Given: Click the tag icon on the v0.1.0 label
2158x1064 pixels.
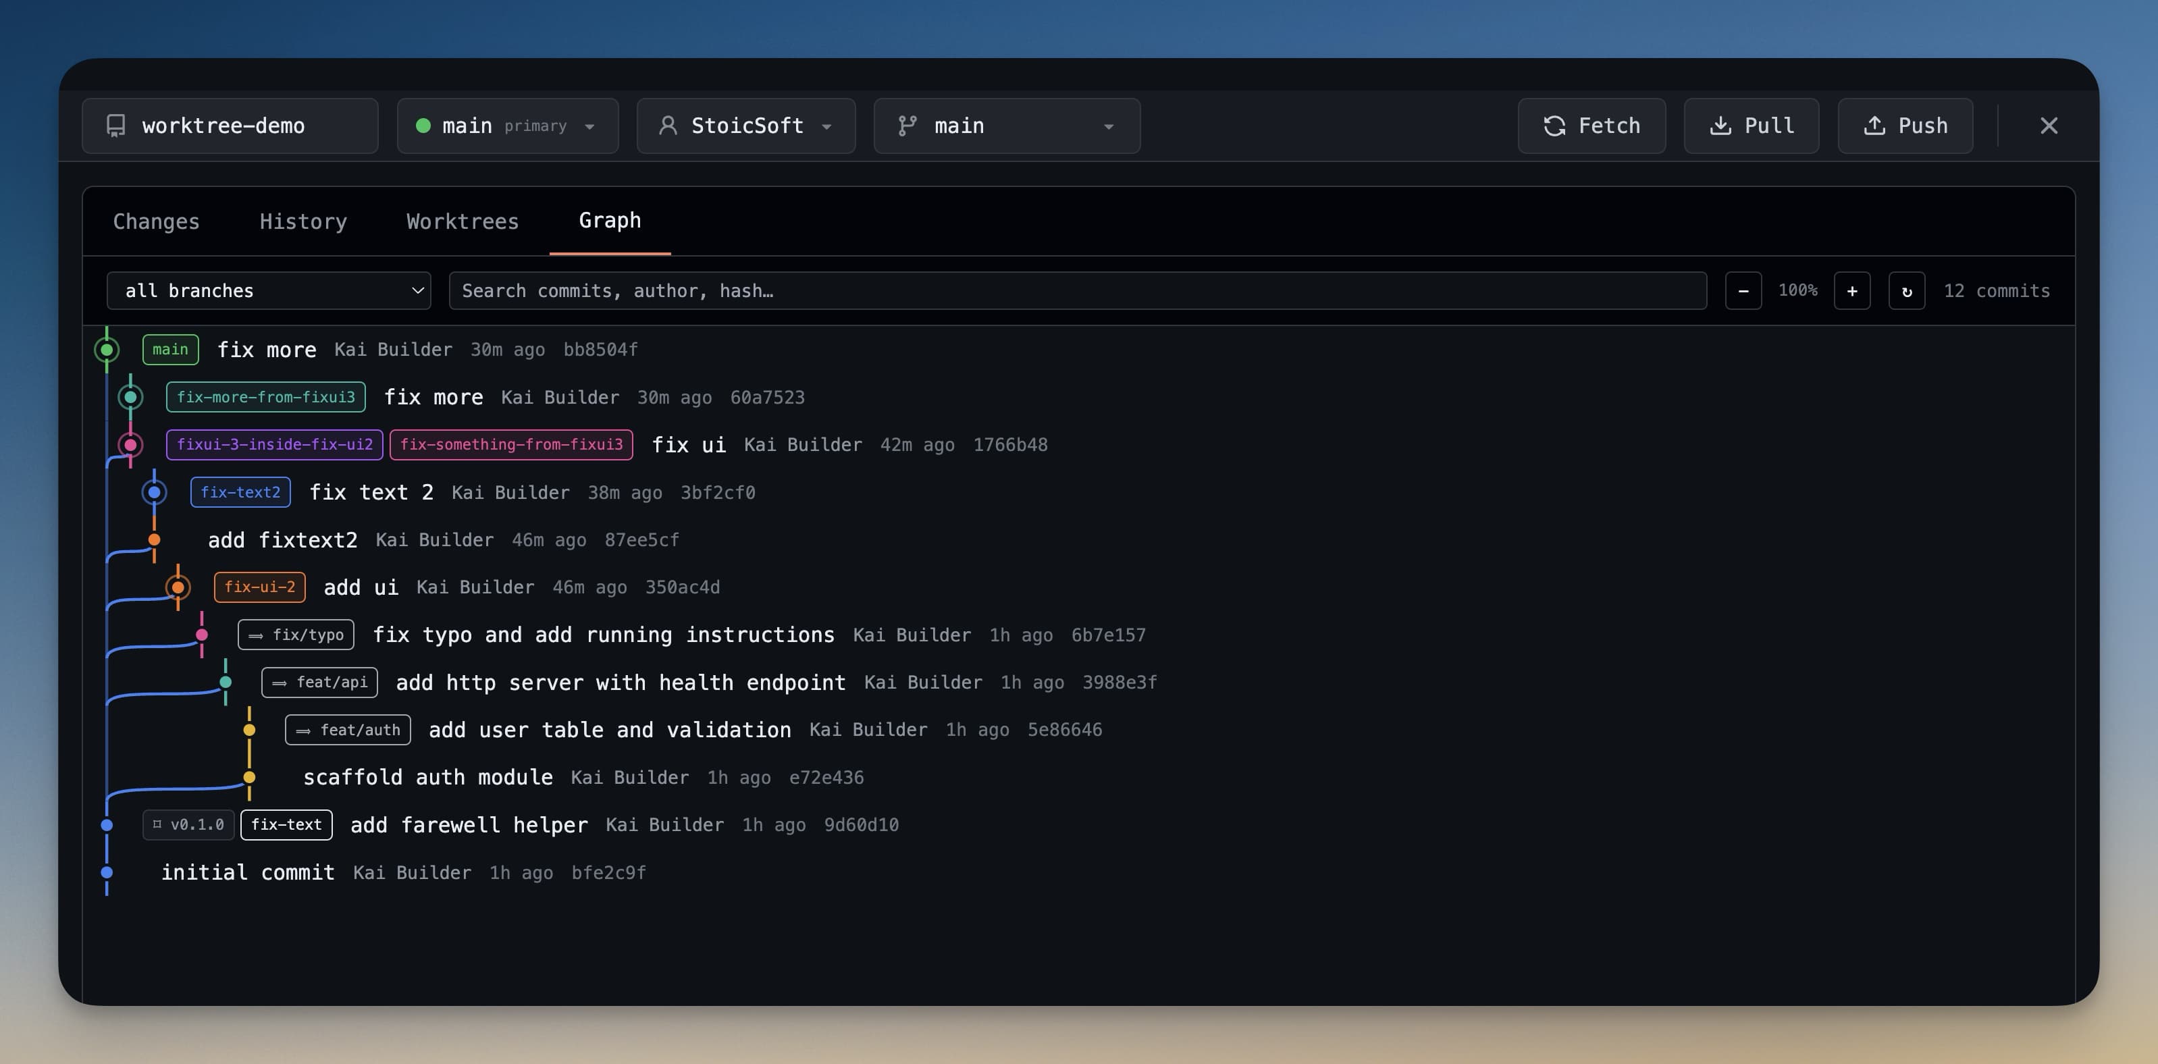Looking at the screenshot, I should point(157,824).
